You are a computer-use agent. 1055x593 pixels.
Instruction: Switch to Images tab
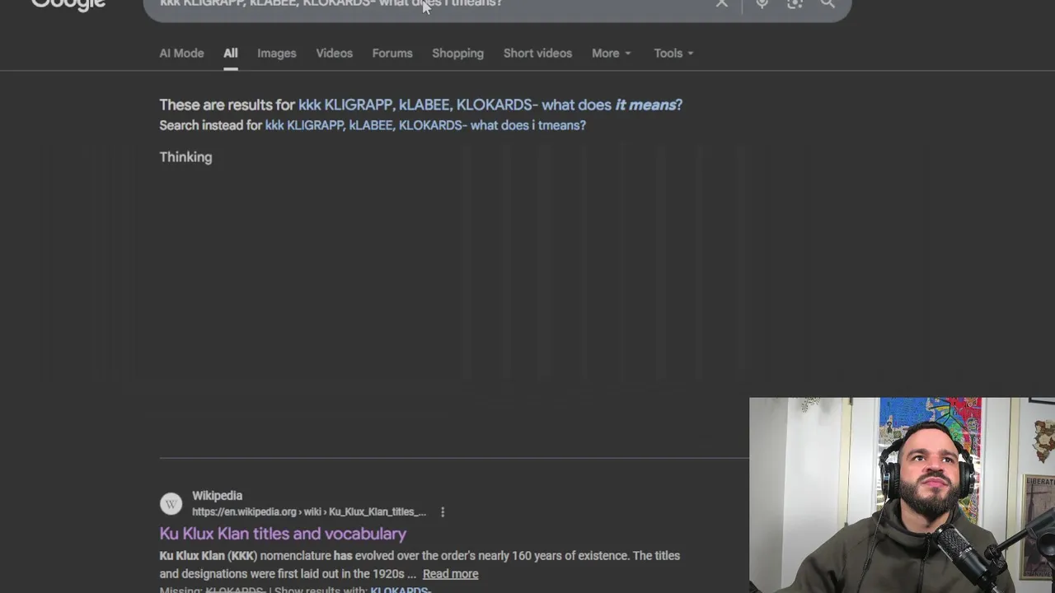point(277,54)
